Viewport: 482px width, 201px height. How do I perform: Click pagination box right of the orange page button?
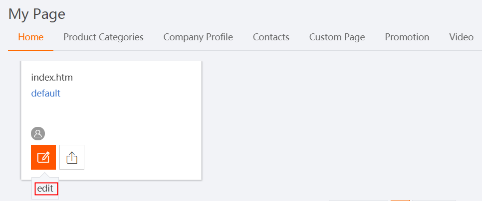click(x=434, y=201)
